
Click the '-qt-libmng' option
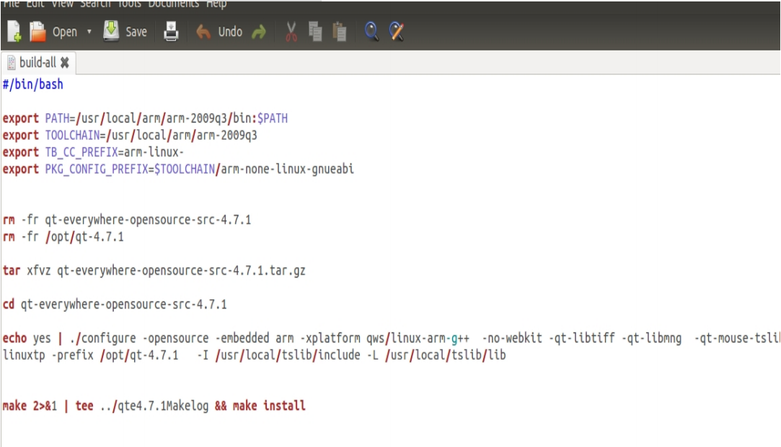tap(651, 338)
